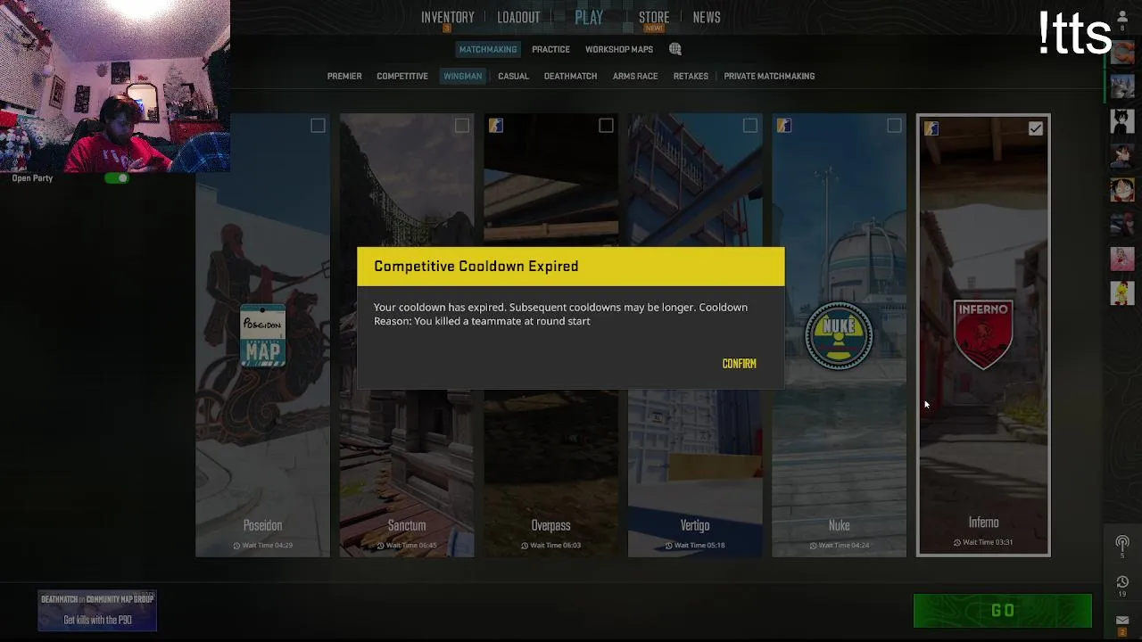
Task: Click the Nuke round map badge
Action: (x=839, y=336)
